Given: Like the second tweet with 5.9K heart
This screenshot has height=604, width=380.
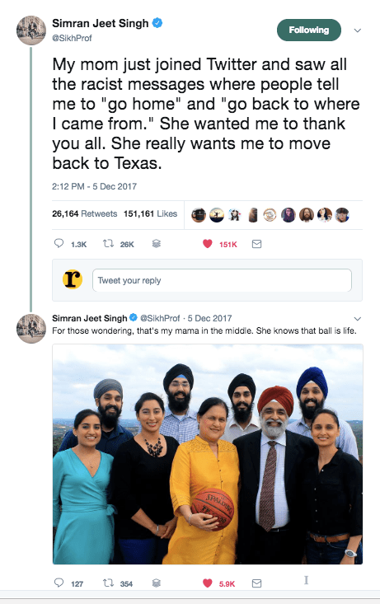Looking at the screenshot, I should click(208, 583).
